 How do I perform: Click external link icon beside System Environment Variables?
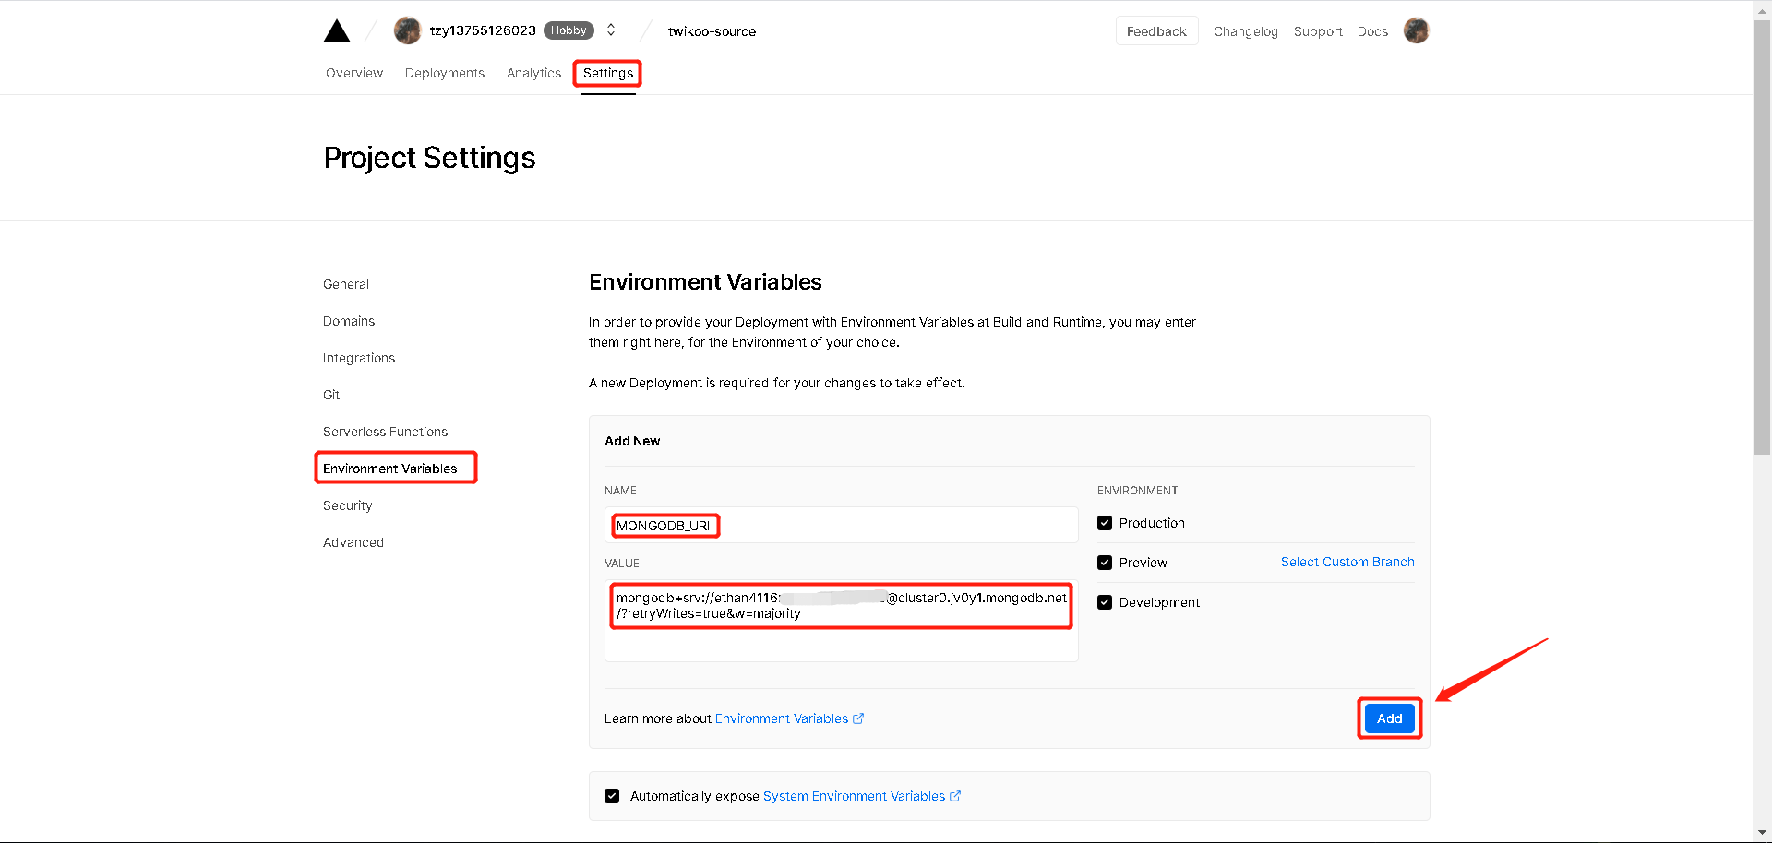pos(955,796)
